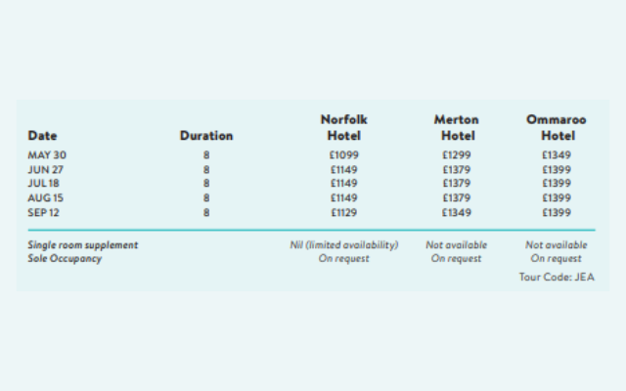Click the £1099 Norfolk Hotel price

click(x=343, y=154)
